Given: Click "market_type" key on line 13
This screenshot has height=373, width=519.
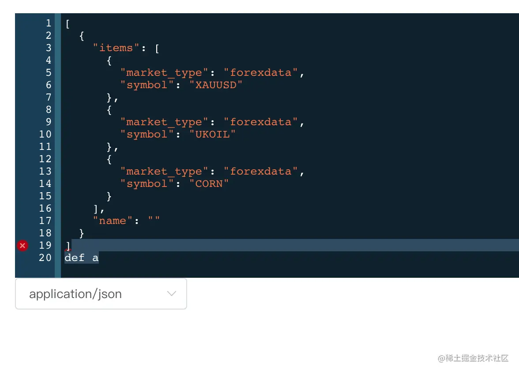Looking at the screenshot, I should 164,171.
